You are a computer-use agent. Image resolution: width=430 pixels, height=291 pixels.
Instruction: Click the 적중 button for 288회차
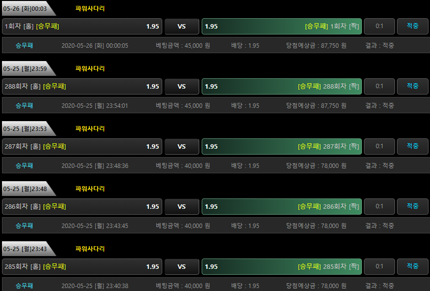pyautogui.click(x=412, y=87)
